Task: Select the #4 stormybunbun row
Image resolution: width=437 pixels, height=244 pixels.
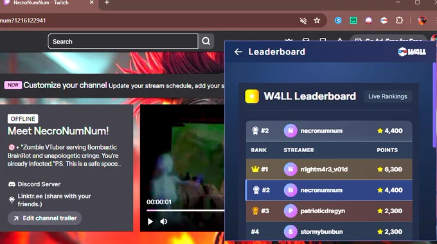Action: pyautogui.click(x=329, y=231)
